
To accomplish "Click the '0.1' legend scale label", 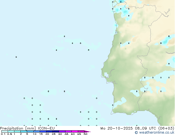I will (x=3, y=134).
